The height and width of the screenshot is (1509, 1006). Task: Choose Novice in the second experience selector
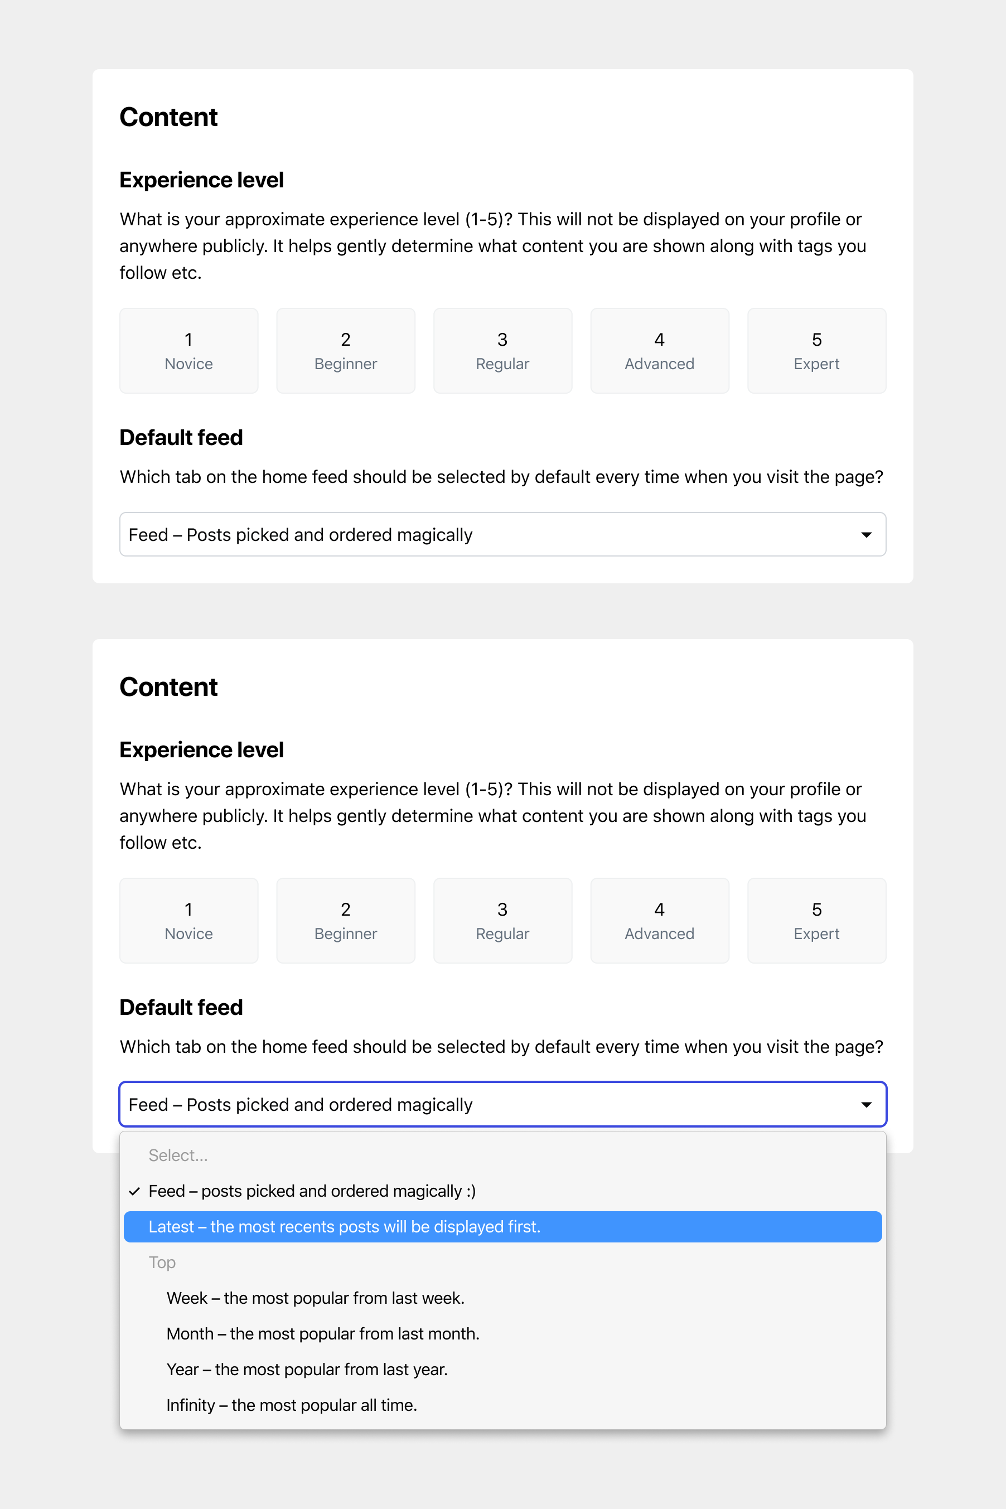click(188, 920)
